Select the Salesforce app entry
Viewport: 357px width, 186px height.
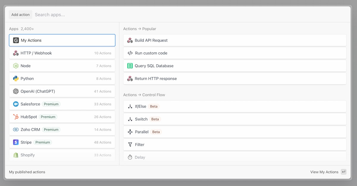[62, 104]
